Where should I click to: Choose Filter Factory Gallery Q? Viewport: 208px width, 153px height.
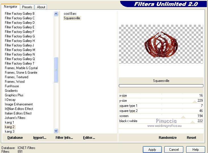click(20, 59)
